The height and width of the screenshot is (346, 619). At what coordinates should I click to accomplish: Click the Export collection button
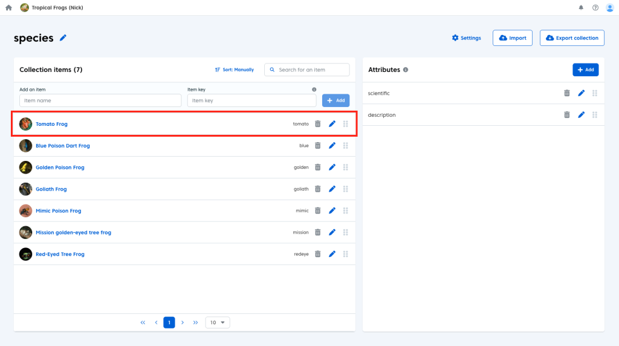coord(572,38)
